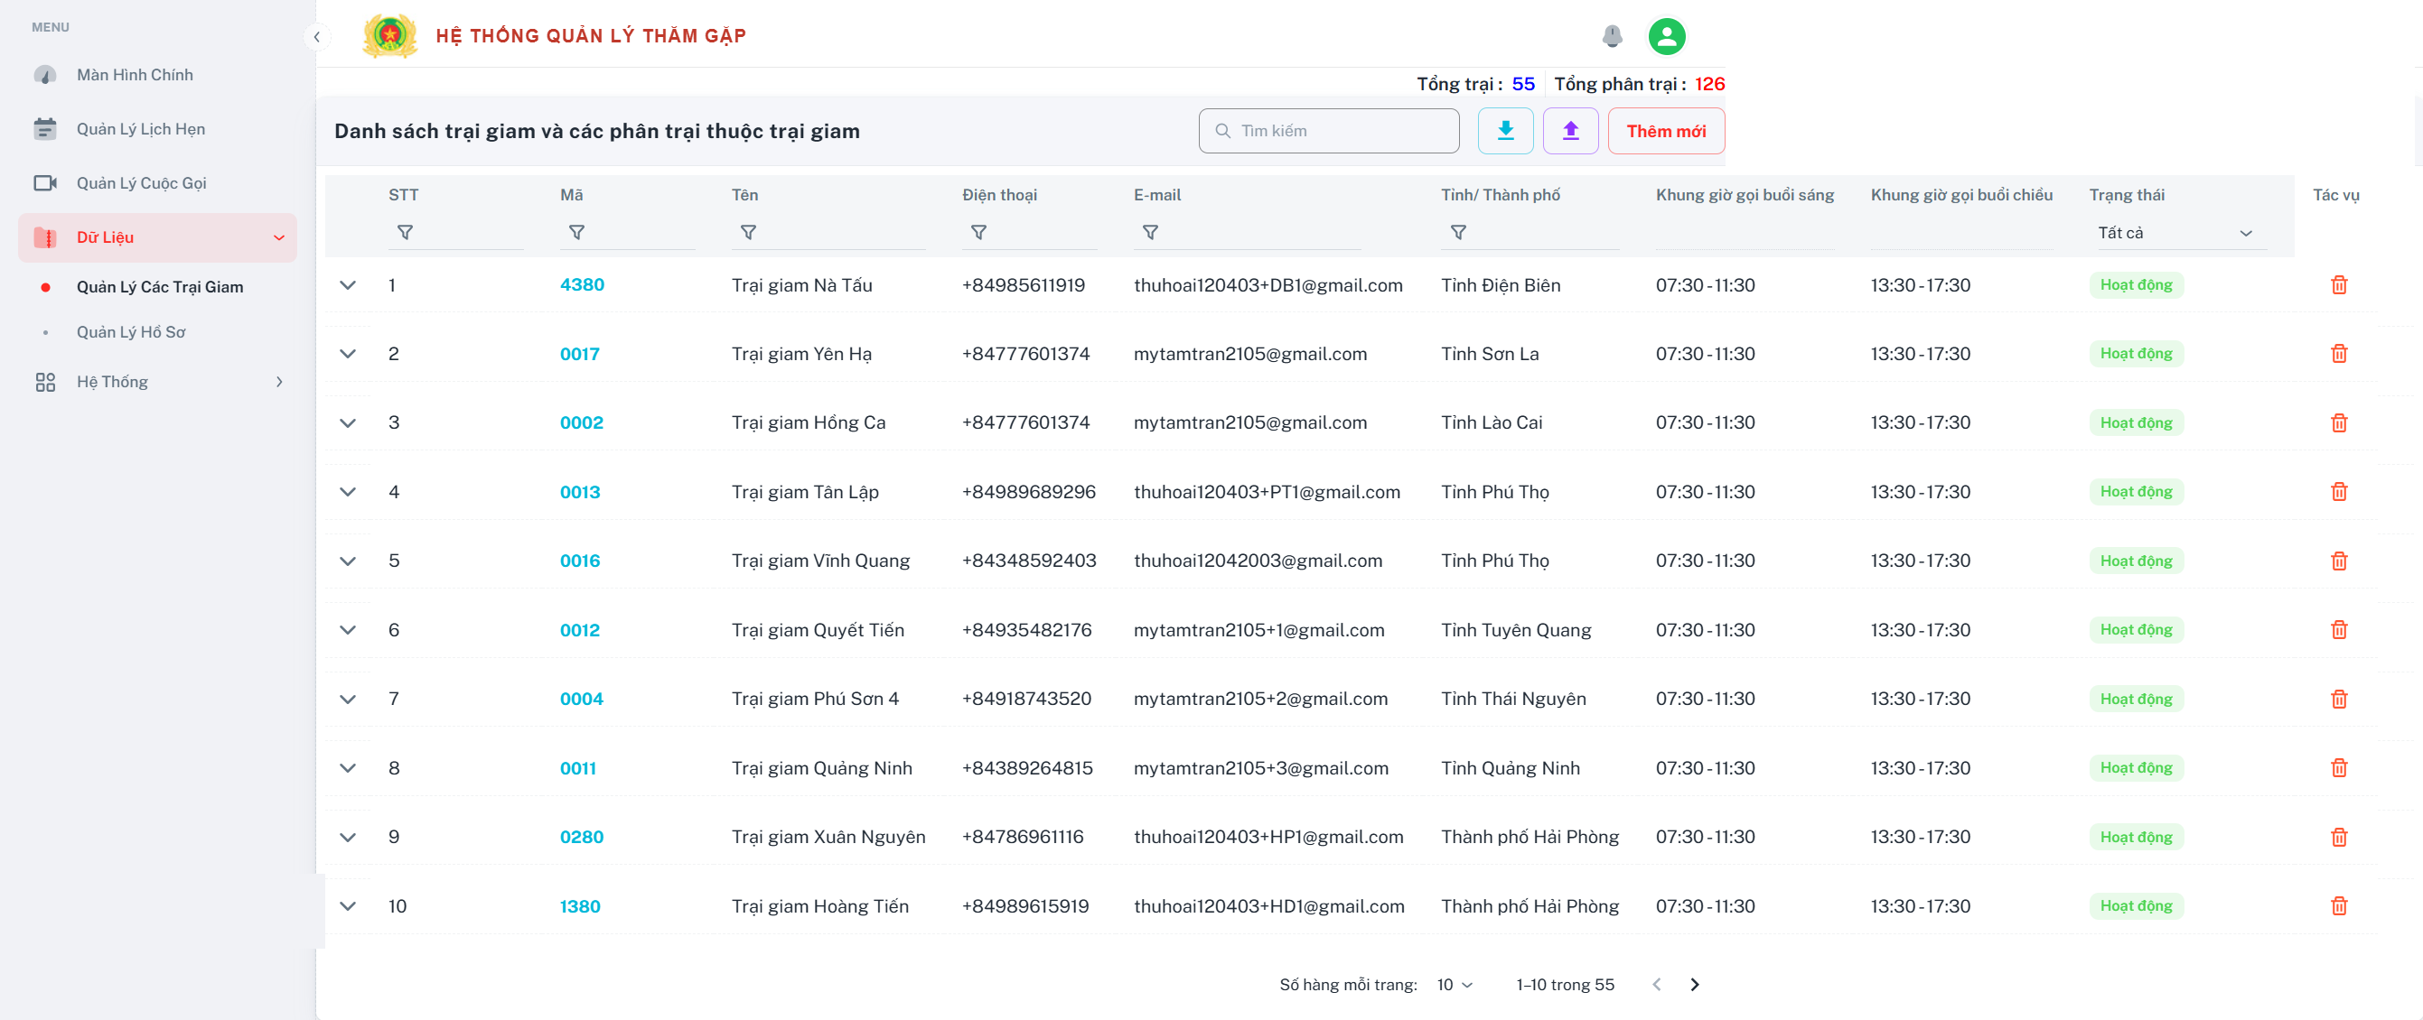Screen dimensions: 2423x1020
Task: Expand row 9 Trại giam Xuân Nguyên
Action: [x=348, y=838]
